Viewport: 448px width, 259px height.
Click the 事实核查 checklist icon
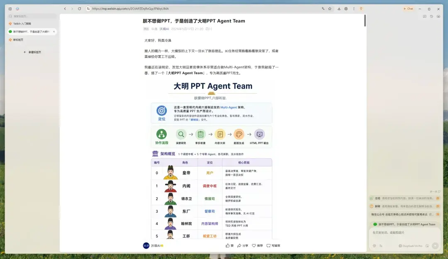(201, 134)
